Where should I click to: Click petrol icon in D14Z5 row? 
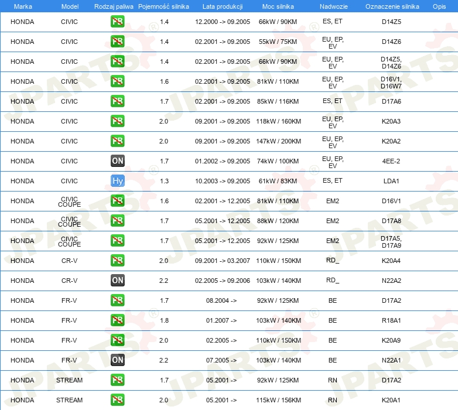[x=117, y=22]
